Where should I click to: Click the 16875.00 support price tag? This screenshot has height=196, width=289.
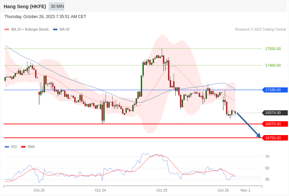point(275,124)
